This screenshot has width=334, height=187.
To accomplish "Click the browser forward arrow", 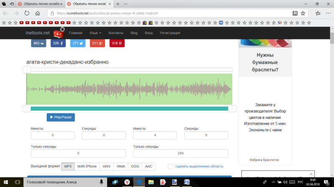I will (16, 13).
